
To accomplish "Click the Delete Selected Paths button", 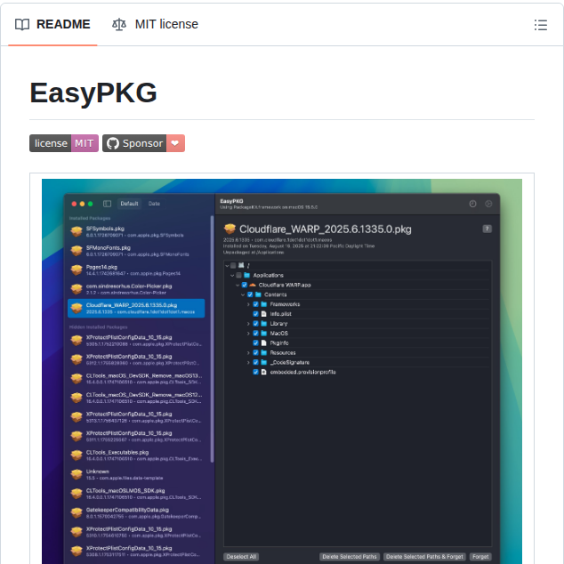I will (350, 557).
